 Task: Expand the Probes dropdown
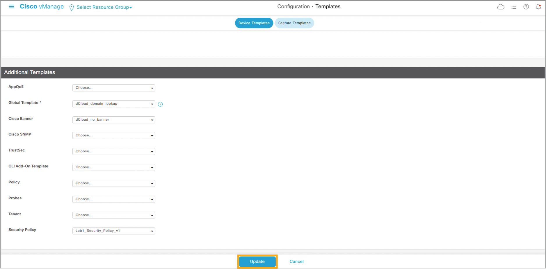click(x=114, y=199)
